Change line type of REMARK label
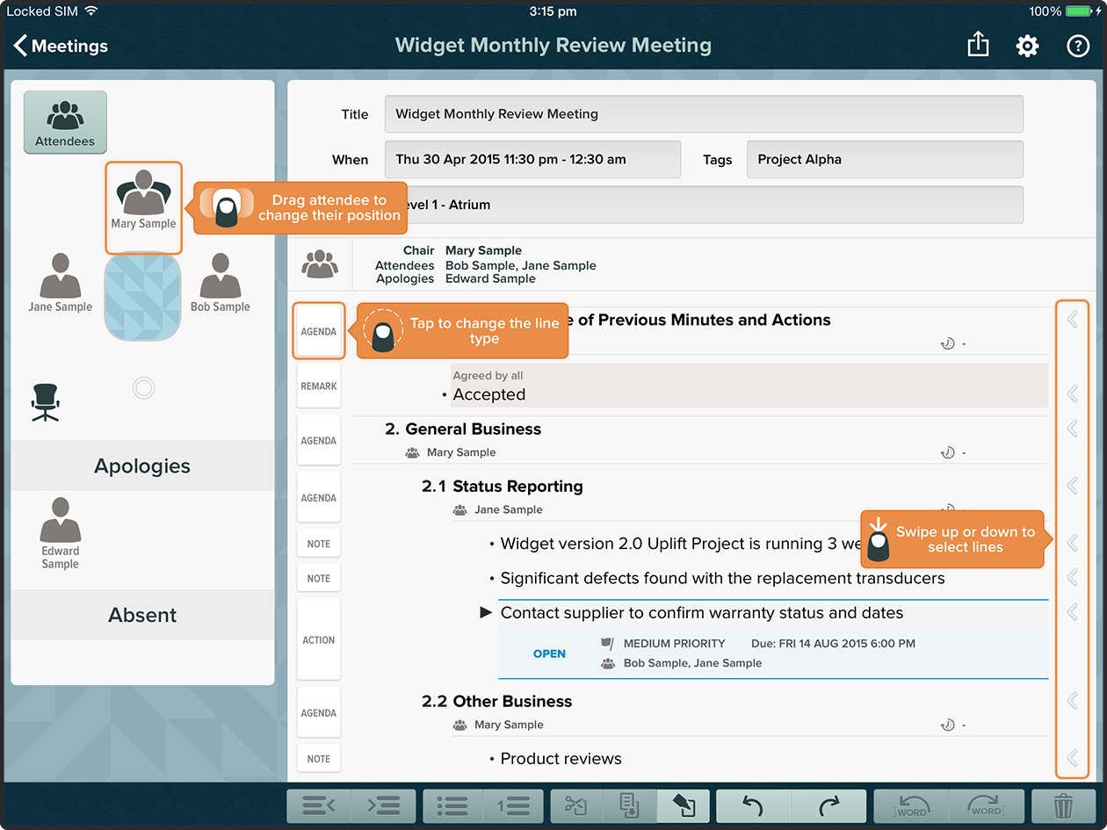The image size is (1107, 830). coord(319,386)
